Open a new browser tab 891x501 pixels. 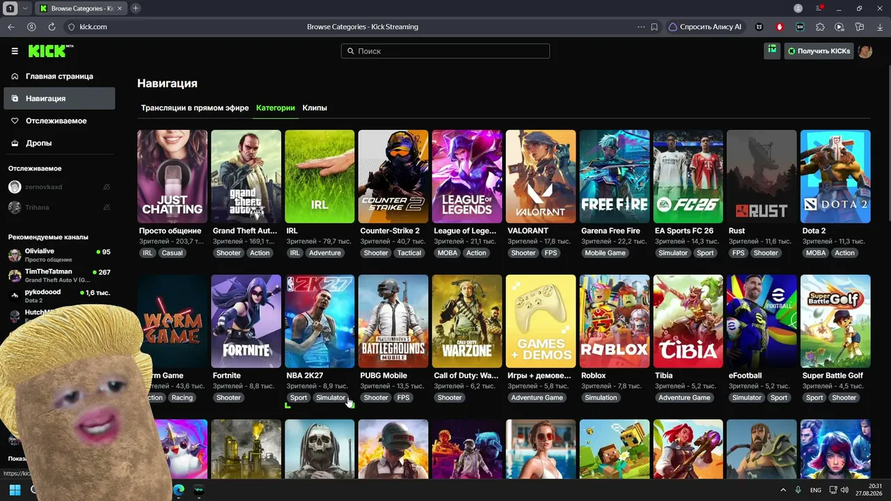coord(136,8)
